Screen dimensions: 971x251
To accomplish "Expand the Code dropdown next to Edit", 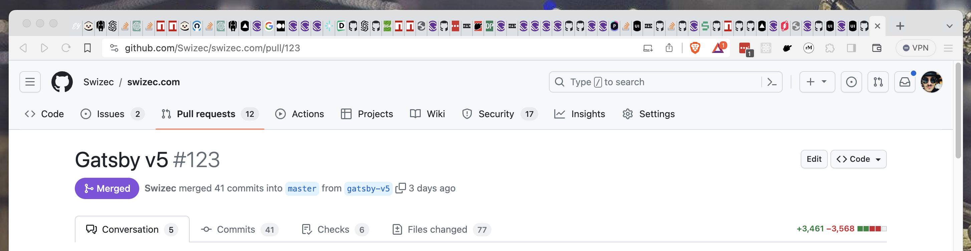I will pyautogui.click(x=858, y=159).
